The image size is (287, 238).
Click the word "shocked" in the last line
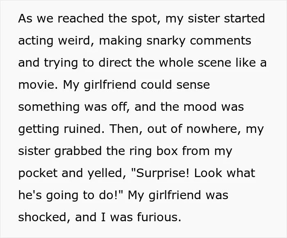point(42,217)
